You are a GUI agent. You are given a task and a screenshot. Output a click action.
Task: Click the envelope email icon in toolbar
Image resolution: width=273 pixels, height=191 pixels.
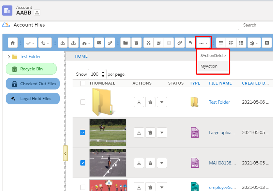pos(99,43)
